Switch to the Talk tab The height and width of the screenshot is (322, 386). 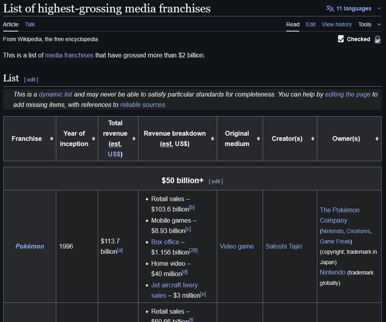tap(30, 24)
